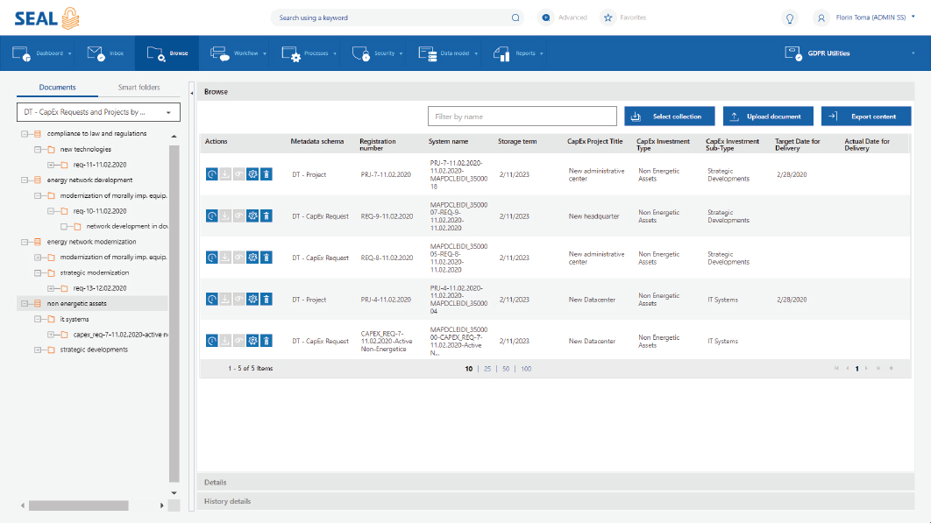Click the Favorites star icon
931x523 pixels.
click(x=608, y=18)
